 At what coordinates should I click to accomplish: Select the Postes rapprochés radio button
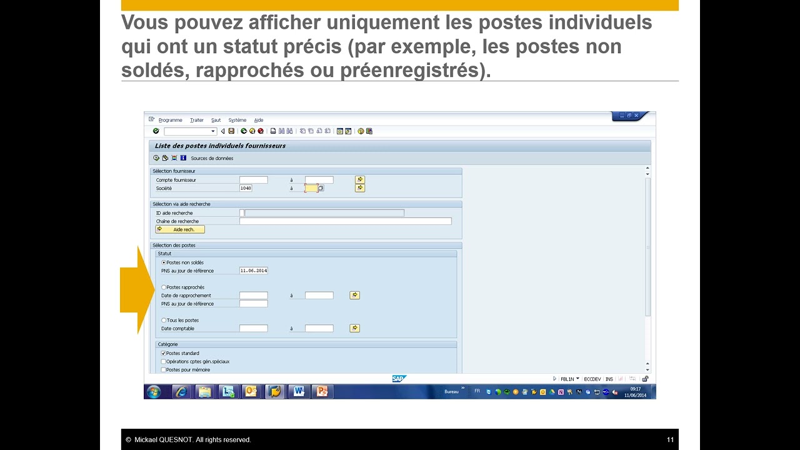(164, 287)
